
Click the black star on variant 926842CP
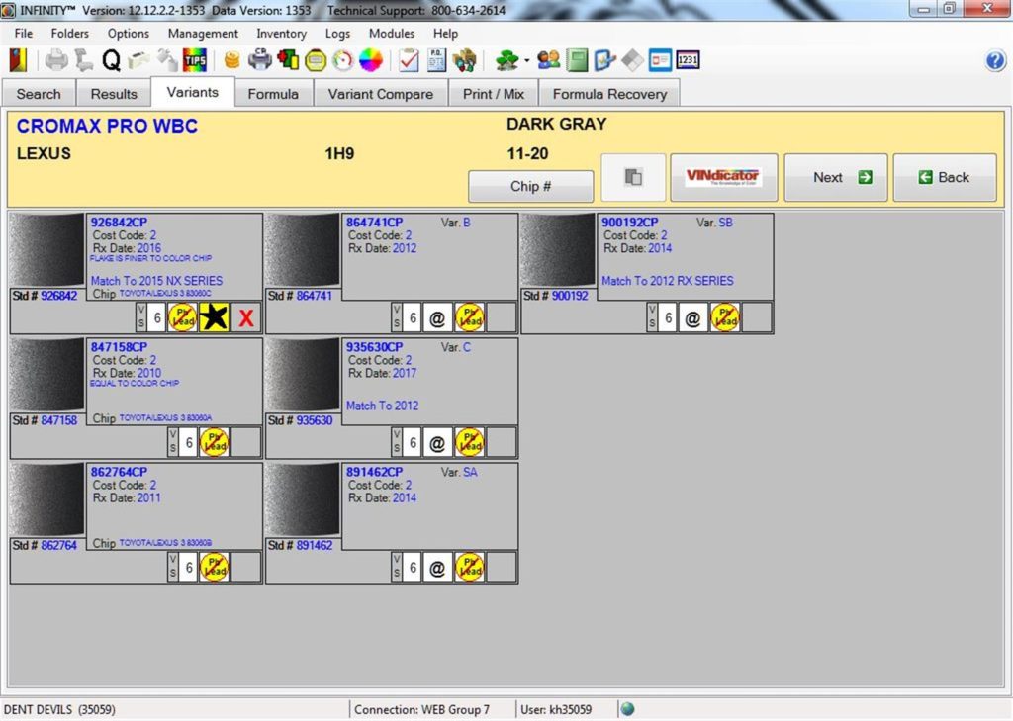click(x=214, y=317)
